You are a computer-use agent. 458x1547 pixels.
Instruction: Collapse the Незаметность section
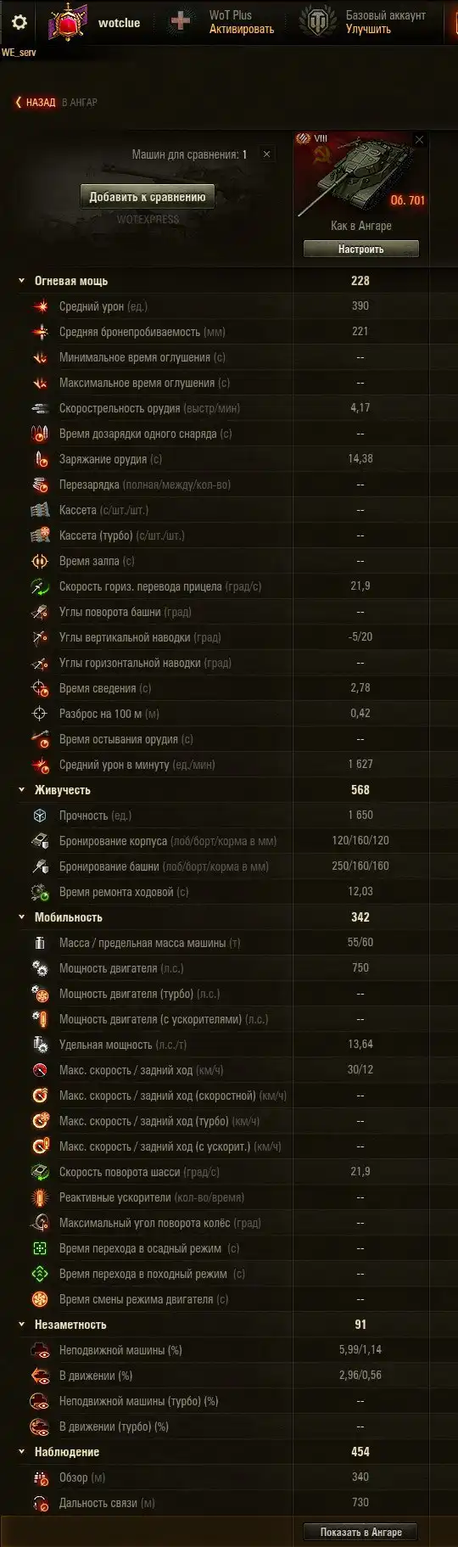[22, 1325]
